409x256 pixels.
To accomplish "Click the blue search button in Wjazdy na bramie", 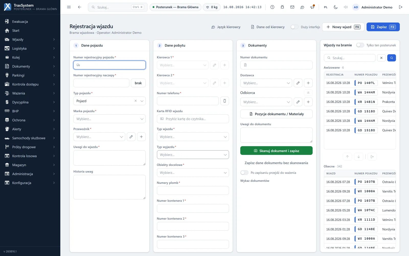I will [392, 58].
